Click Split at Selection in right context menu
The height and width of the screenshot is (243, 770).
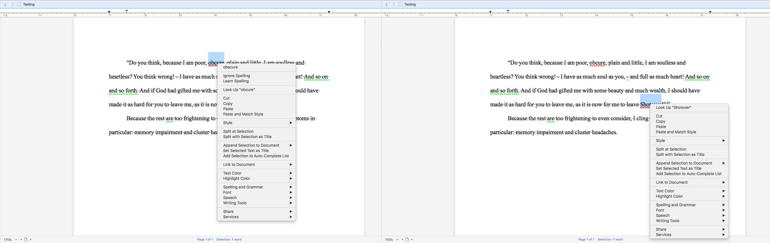tap(671, 149)
